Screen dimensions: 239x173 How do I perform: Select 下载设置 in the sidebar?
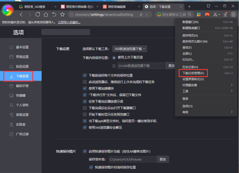pyautogui.click(x=21, y=76)
